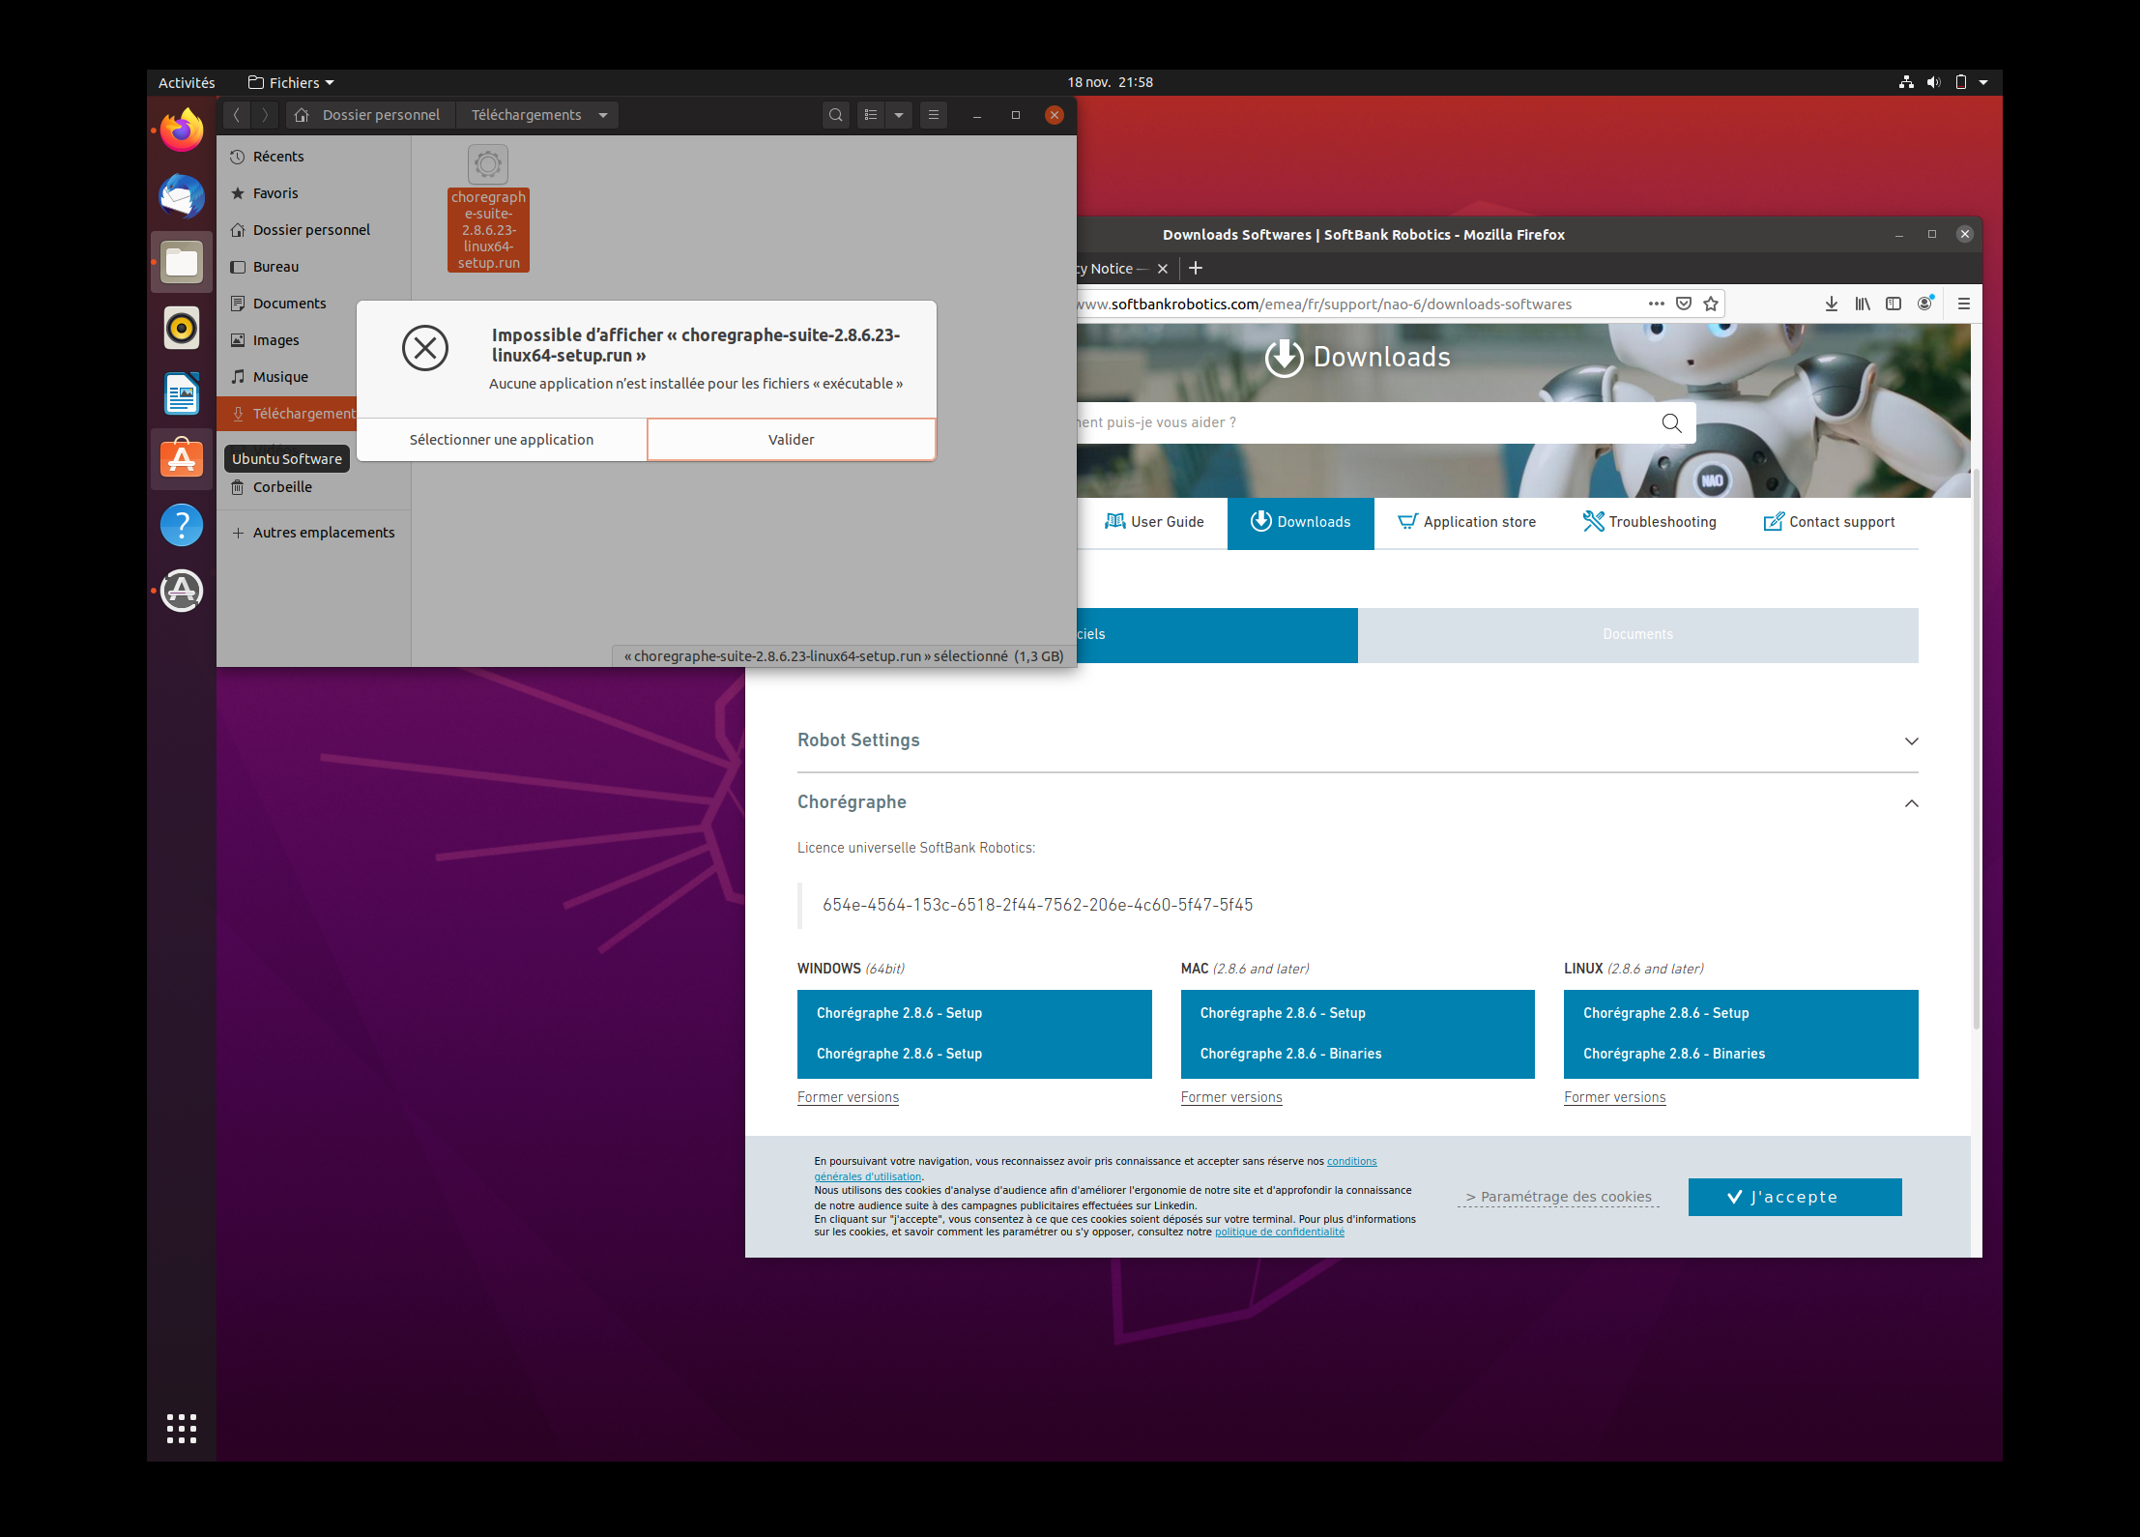Click the Firefox page vertical scrollbar
Image resolution: width=2140 pixels, height=1537 pixels.
(1976, 749)
